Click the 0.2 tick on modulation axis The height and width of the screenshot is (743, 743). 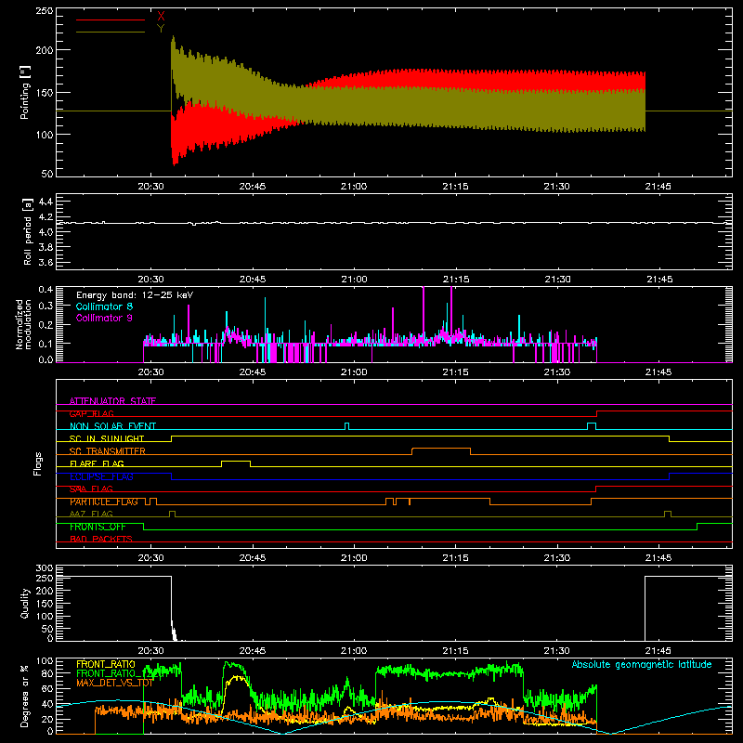[46, 324]
